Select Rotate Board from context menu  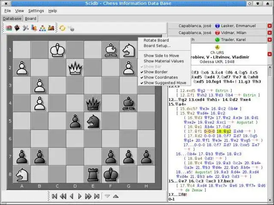[156, 40]
